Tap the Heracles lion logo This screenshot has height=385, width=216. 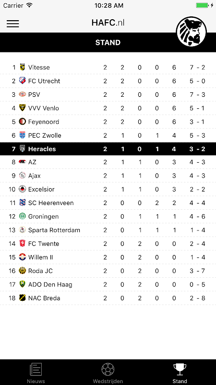(x=191, y=32)
